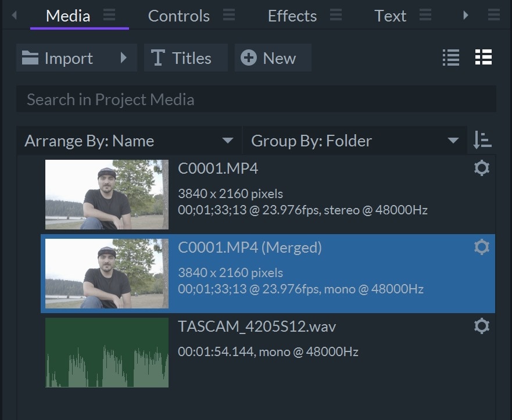Screen dimensions: 512x420
Task: Select the TASCAM_4205S12.wav waveform thumbnail
Action: pos(107,352)
